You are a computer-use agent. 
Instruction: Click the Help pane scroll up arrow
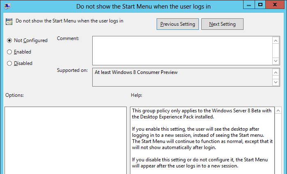(x=278, y=111)
